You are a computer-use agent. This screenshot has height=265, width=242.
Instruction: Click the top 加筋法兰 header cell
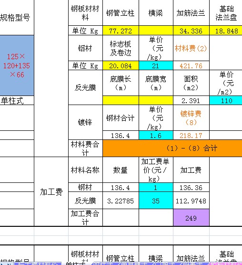pos(191,13)
